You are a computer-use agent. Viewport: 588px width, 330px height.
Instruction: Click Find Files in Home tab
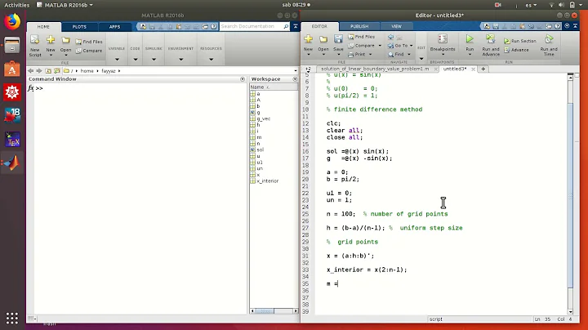pos(89,42)
